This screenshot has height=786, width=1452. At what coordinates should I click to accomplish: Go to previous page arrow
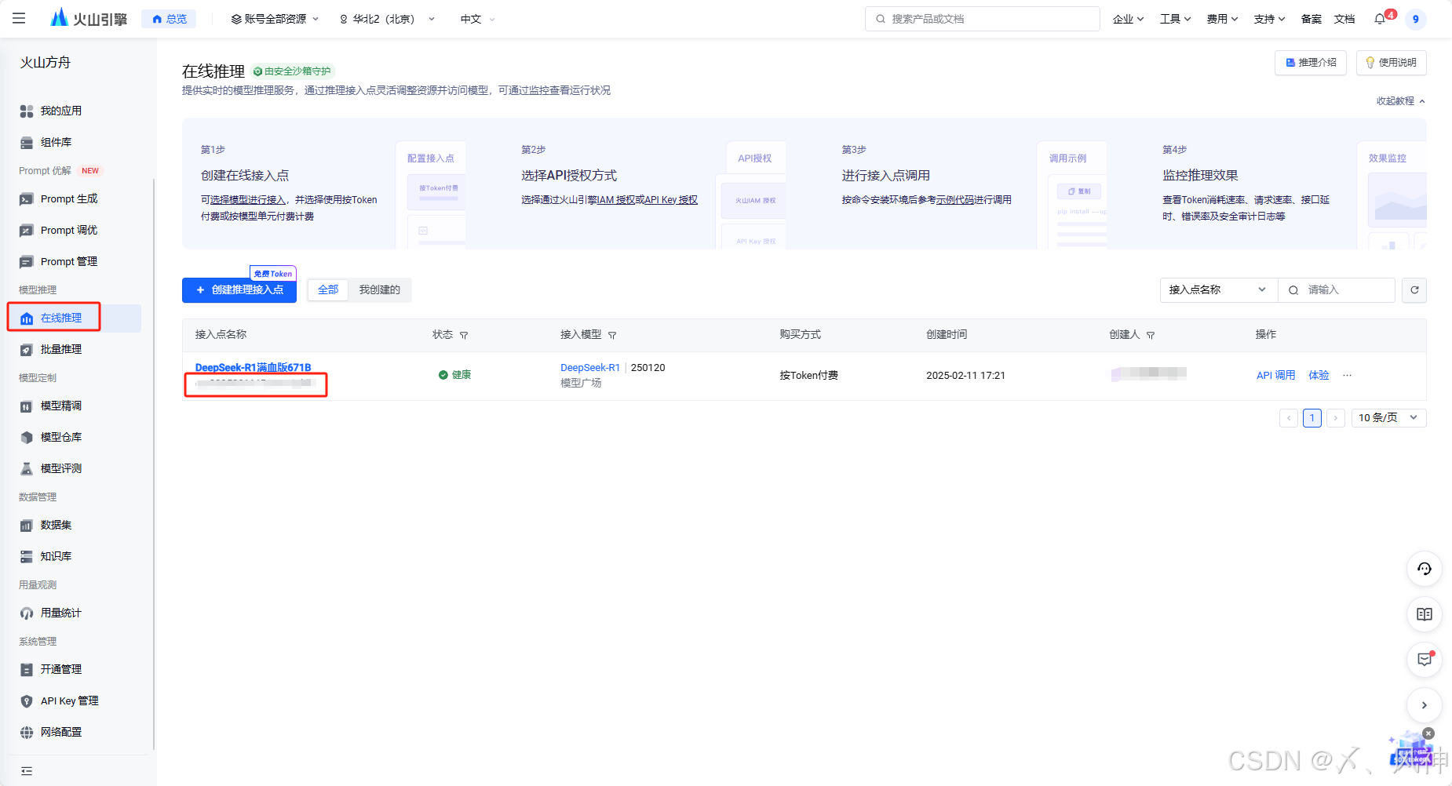pyautogui.click(x=1288, y=418)
